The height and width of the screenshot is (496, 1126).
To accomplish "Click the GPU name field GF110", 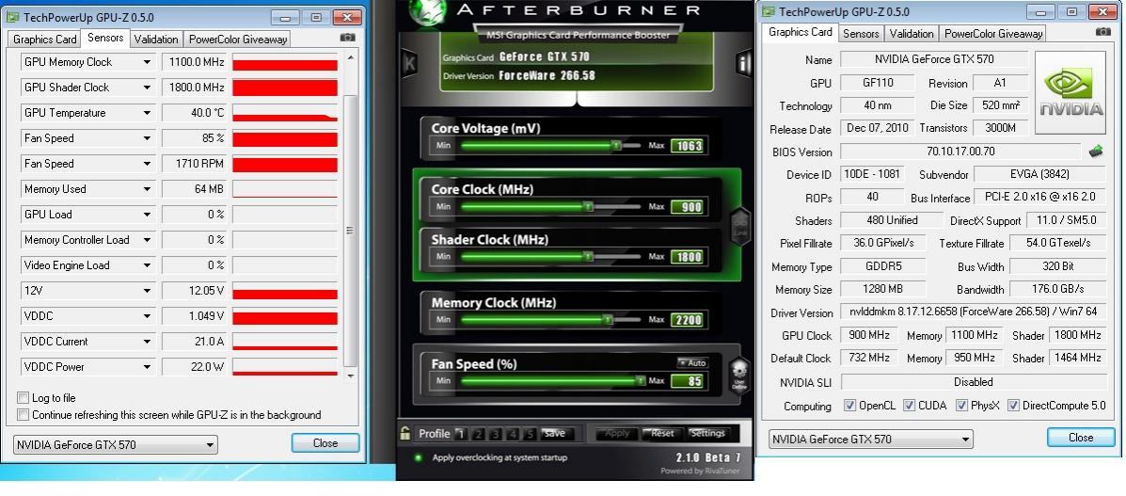I will pos(877,84).
